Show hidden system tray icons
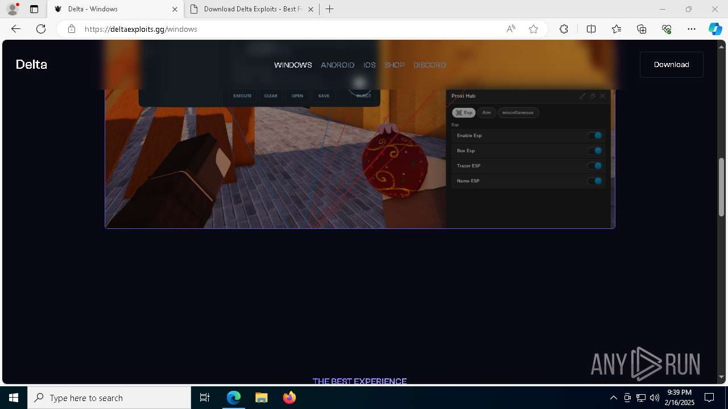The image size is (728, 409). pos(613,398)
